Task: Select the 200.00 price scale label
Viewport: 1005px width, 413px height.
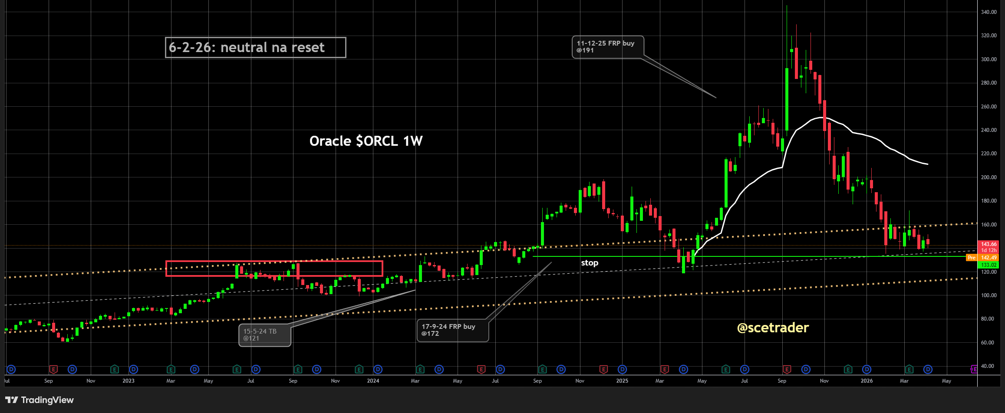Action: 989,177
